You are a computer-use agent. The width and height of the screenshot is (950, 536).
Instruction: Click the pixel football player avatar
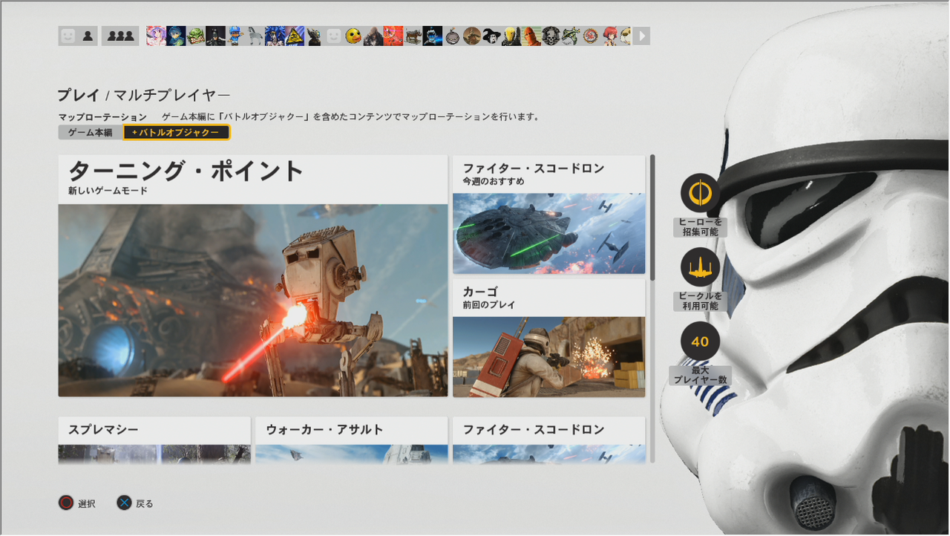click(236, 36)
